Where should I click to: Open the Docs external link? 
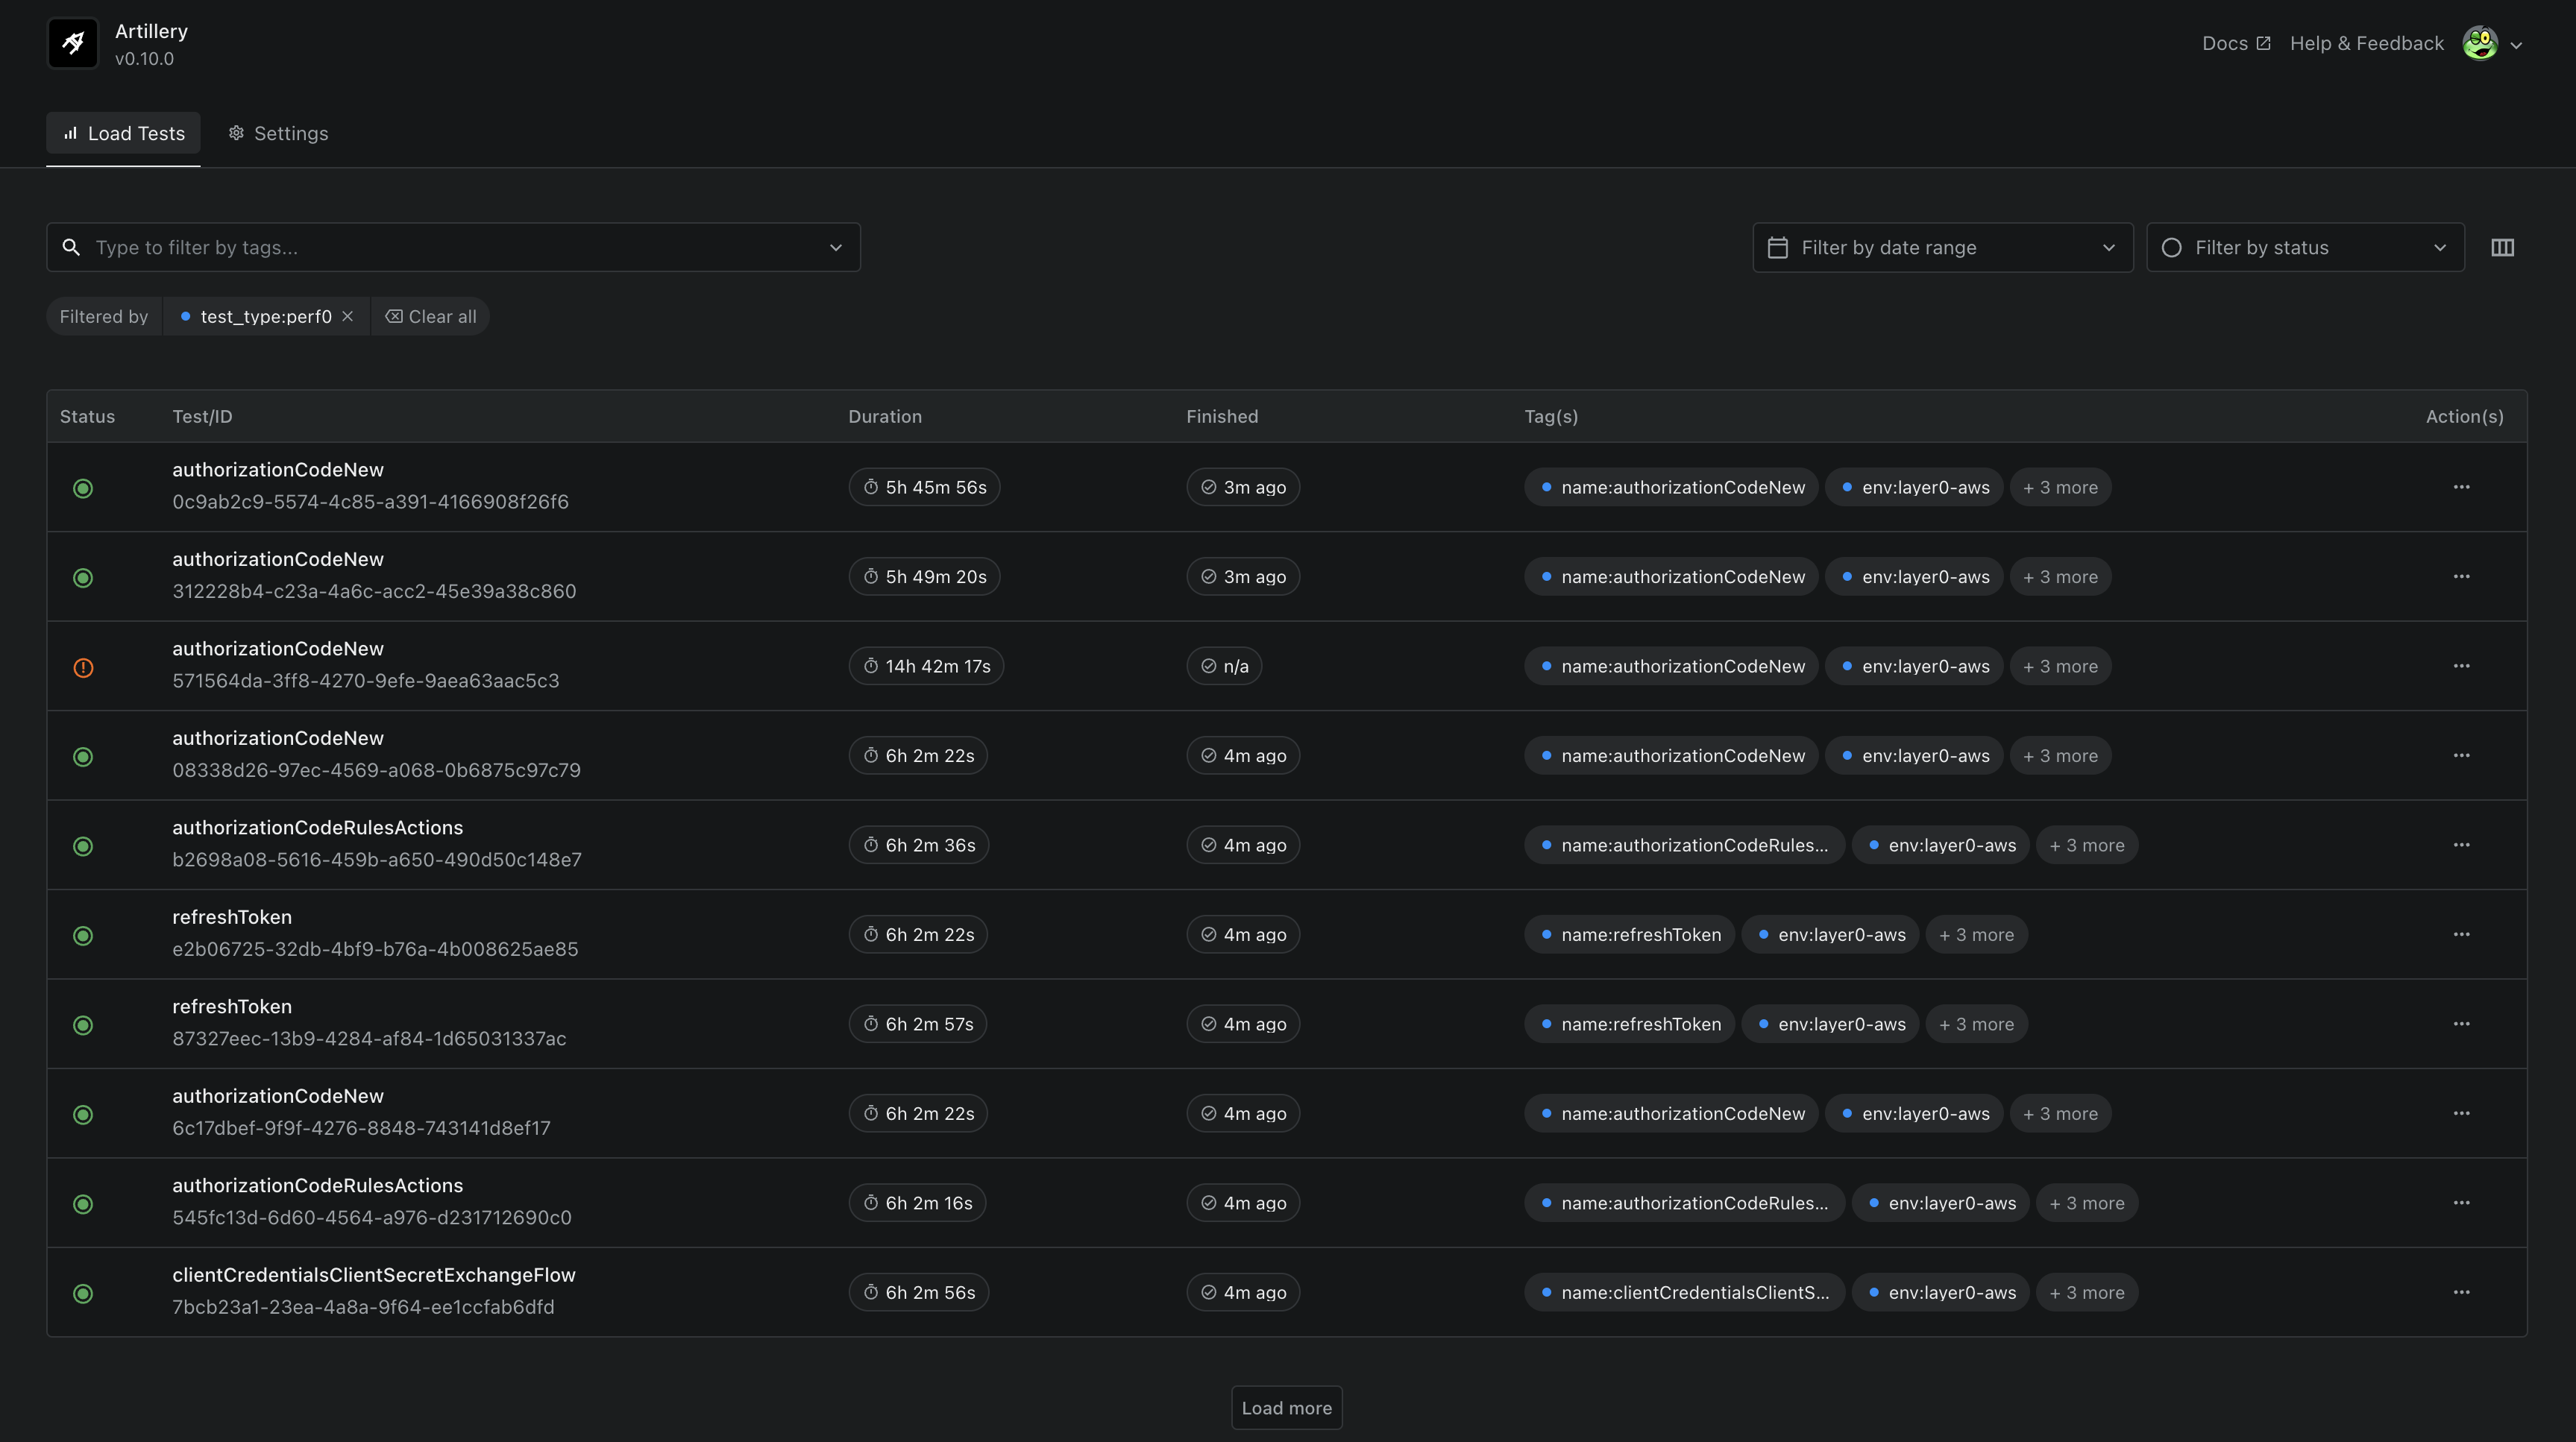[2235, 43]
